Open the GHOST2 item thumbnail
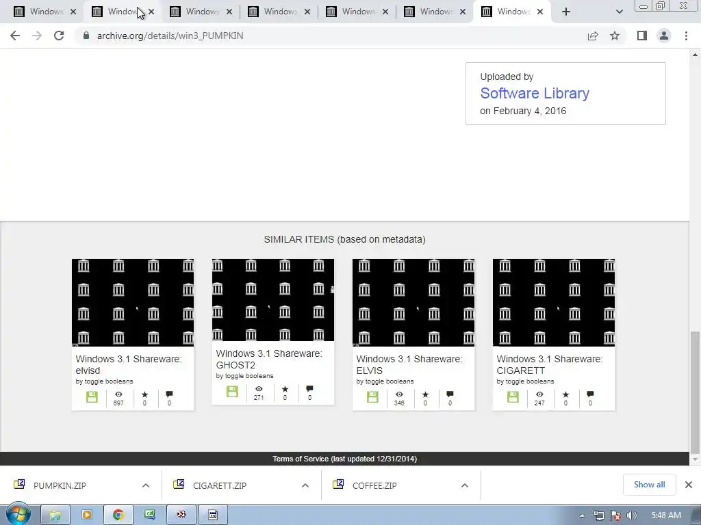Image resolution: width=701 pixels, height=525 pixels. point(273,300)
